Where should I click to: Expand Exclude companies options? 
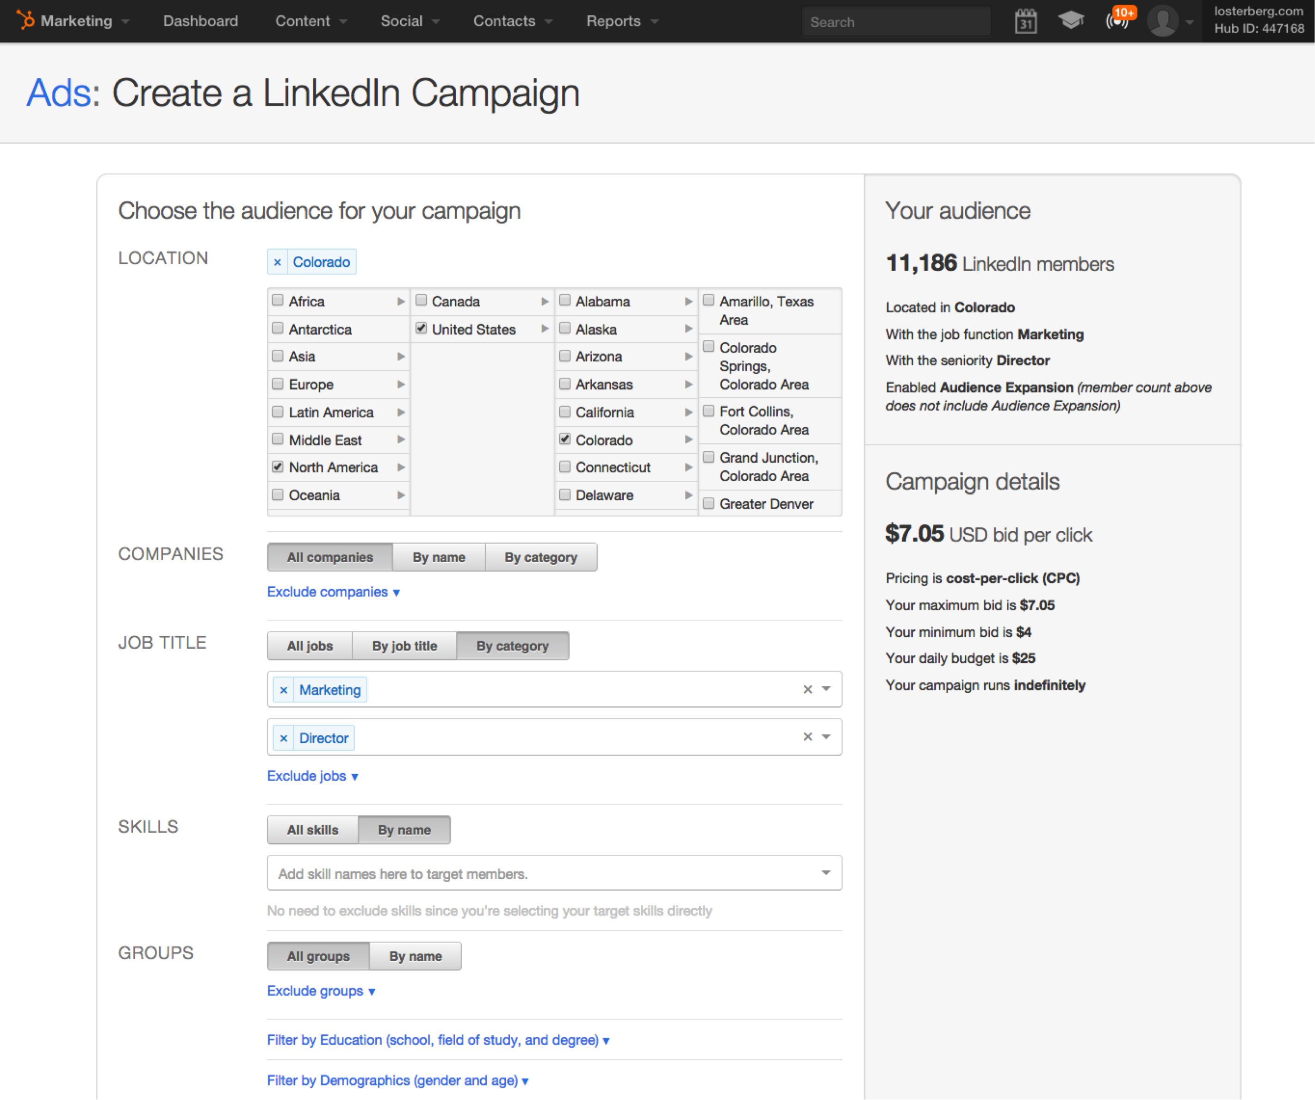[x=333, y=592]
